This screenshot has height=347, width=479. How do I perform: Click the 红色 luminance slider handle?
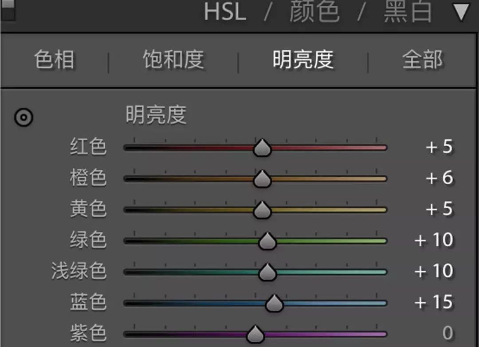[262, 148]
